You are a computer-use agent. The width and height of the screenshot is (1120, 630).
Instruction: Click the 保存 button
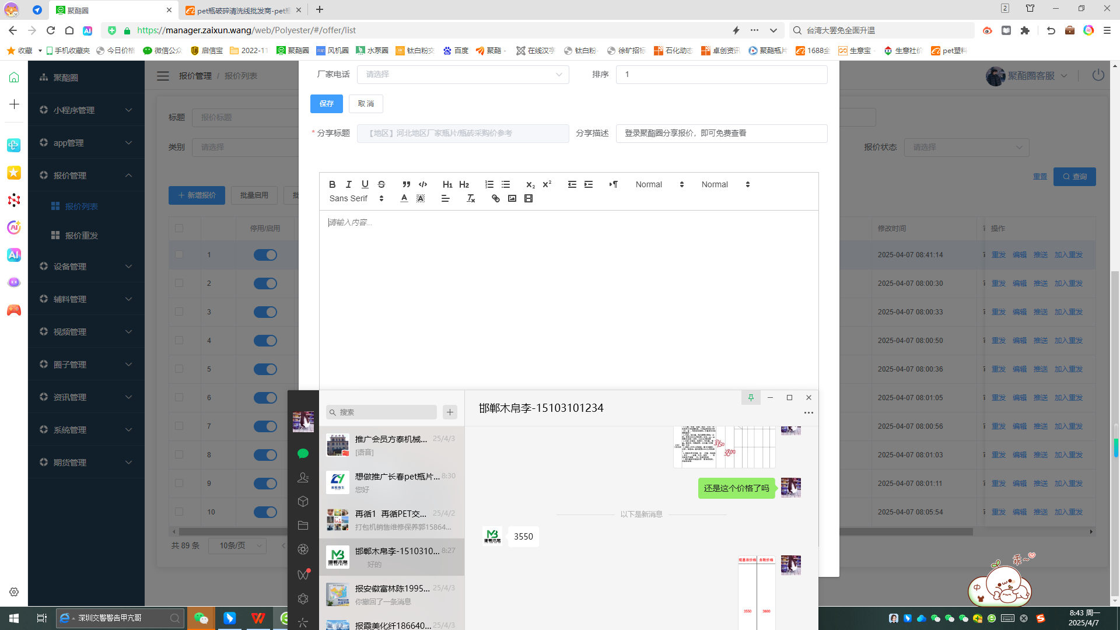coord(326,104)
